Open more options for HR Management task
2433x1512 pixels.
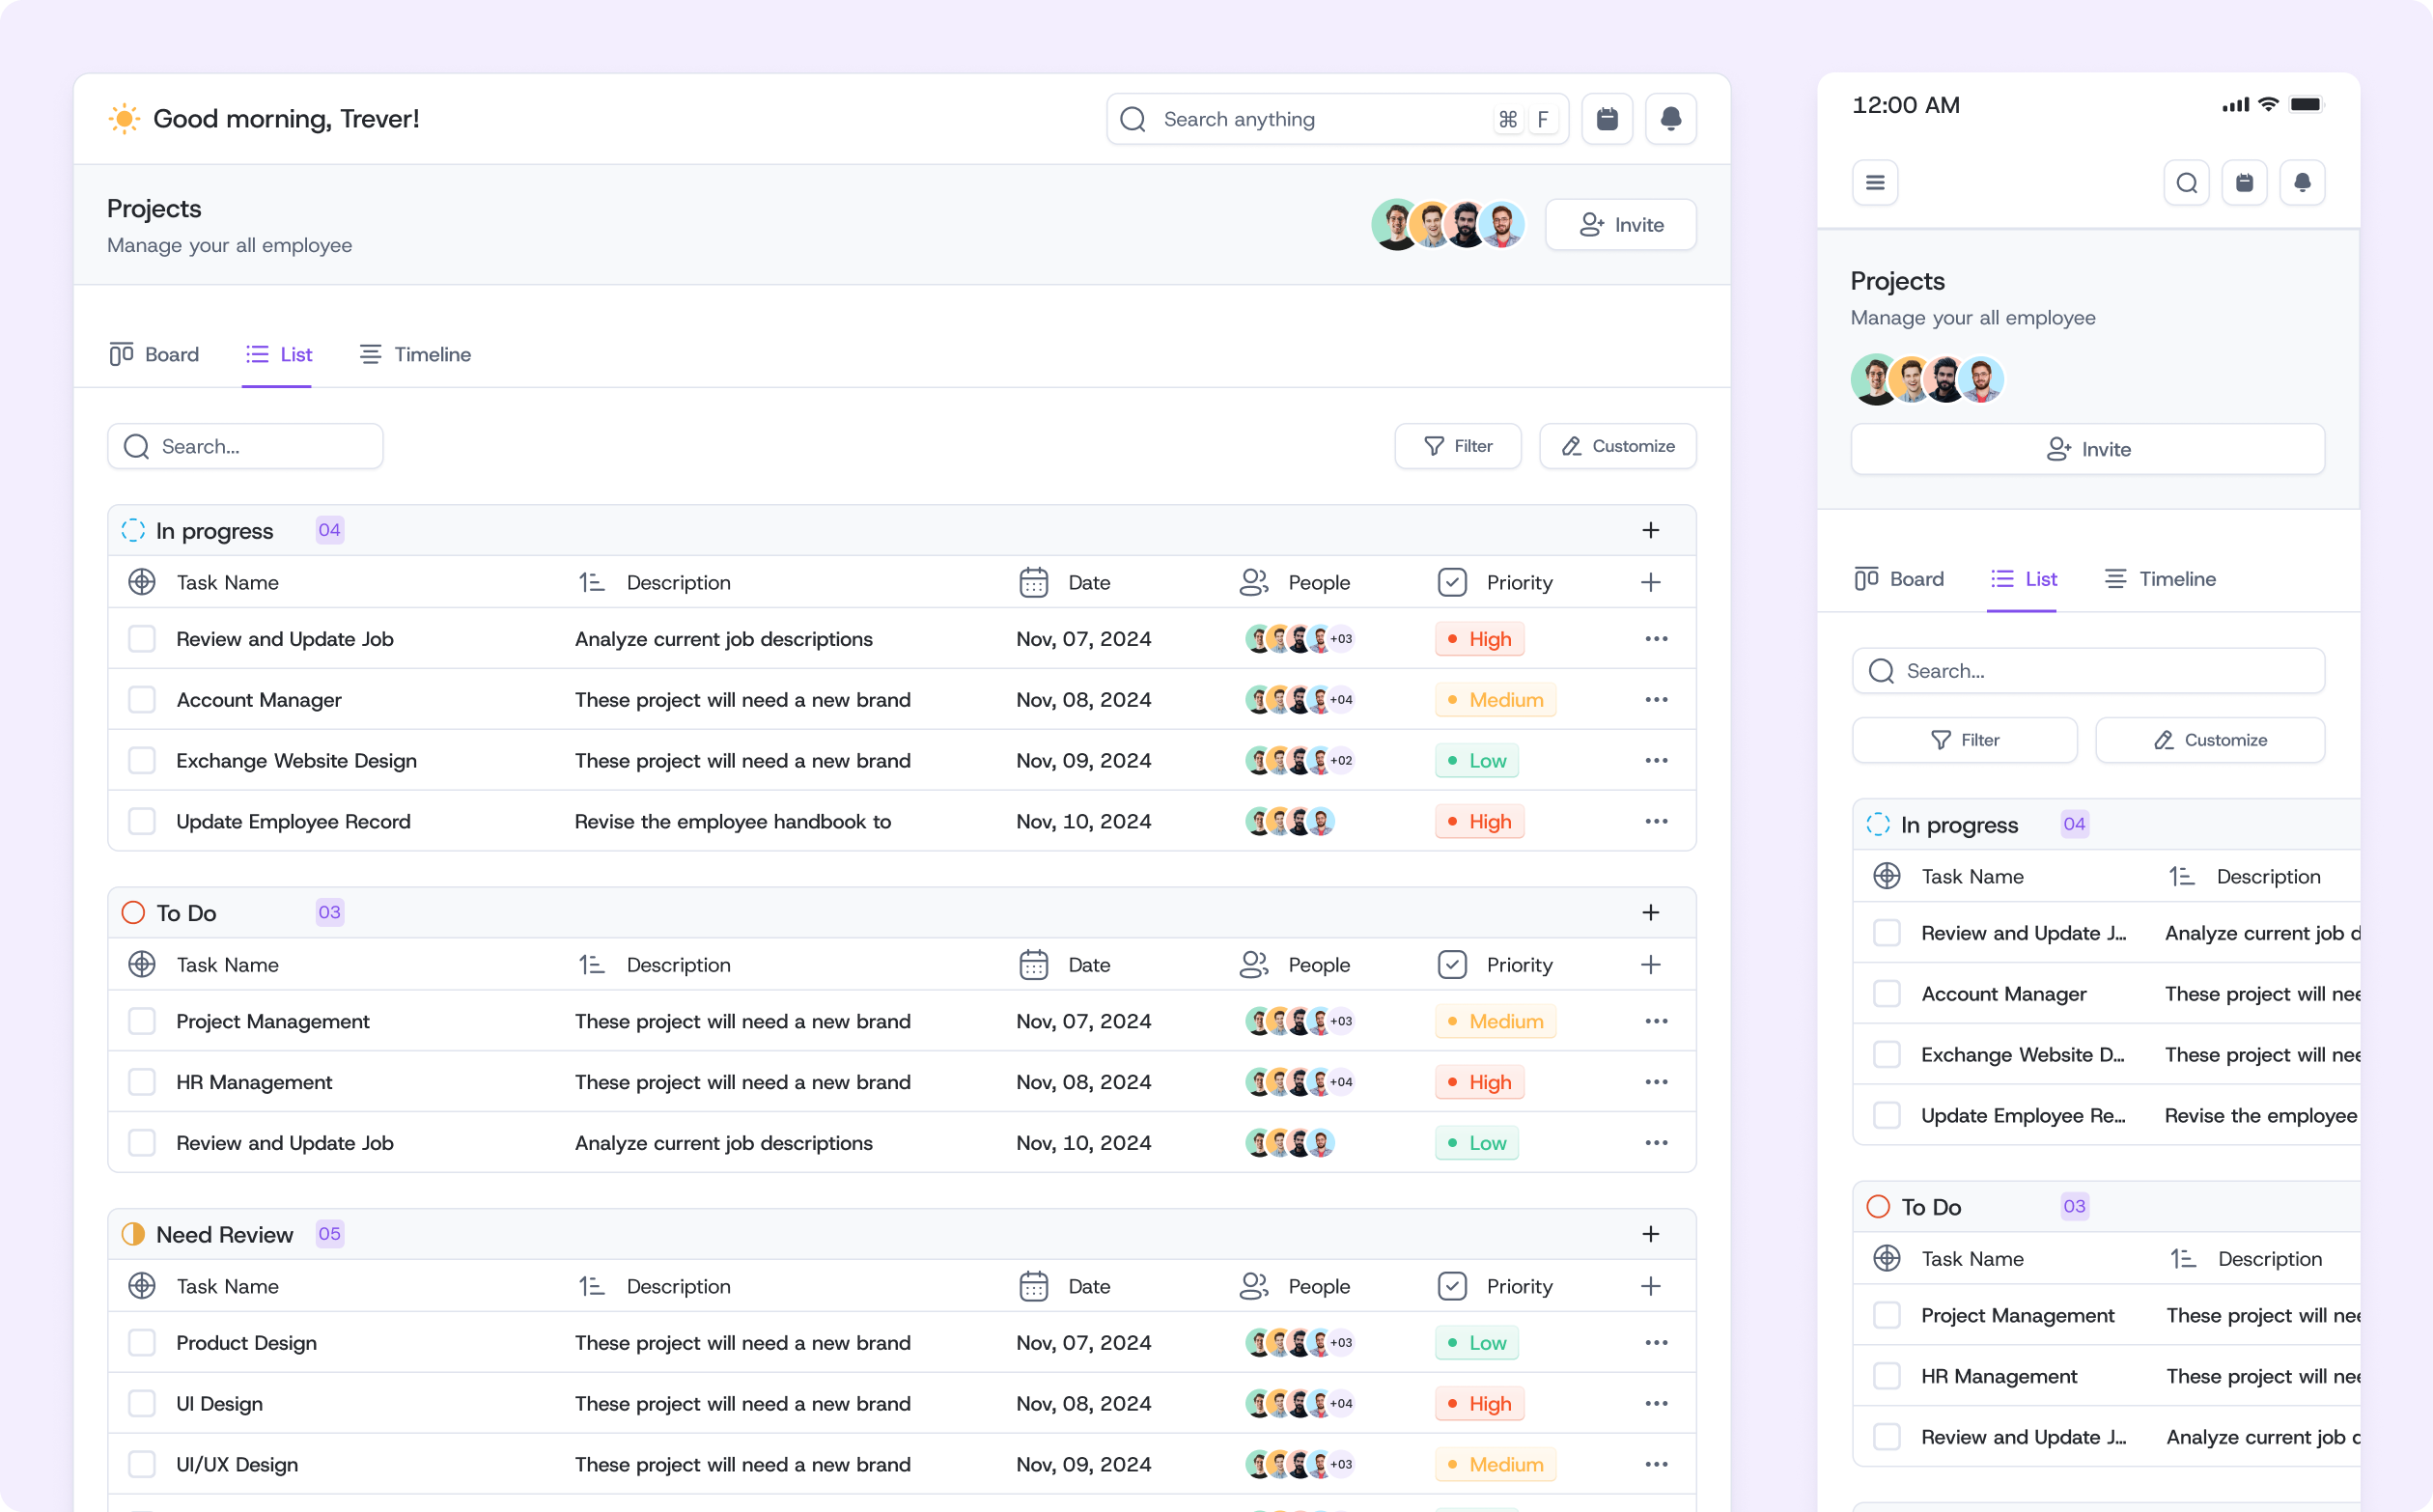click(1655, 1082)
